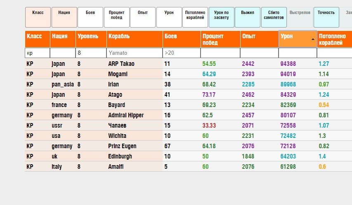Enable the Выстрелов column toggle

pos(300,17)
